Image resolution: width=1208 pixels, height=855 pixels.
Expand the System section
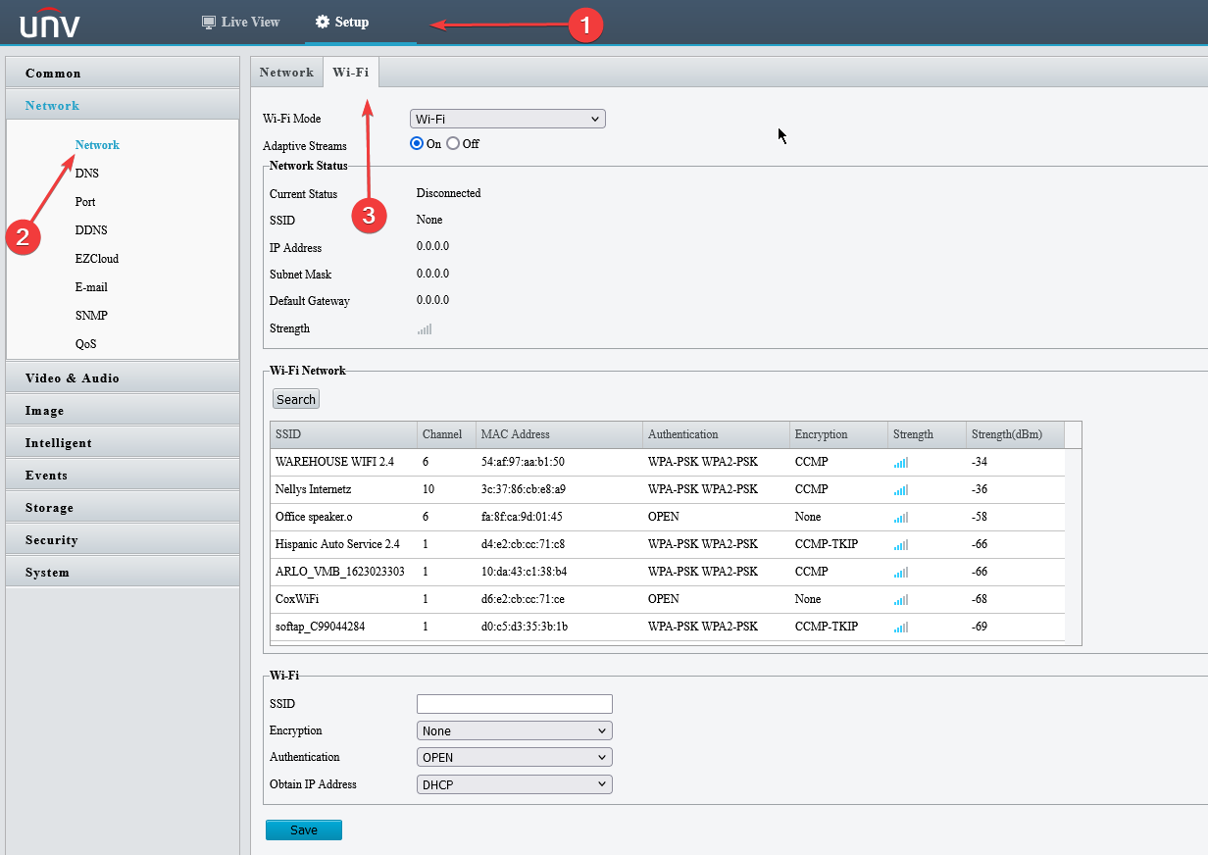point(123,572)
